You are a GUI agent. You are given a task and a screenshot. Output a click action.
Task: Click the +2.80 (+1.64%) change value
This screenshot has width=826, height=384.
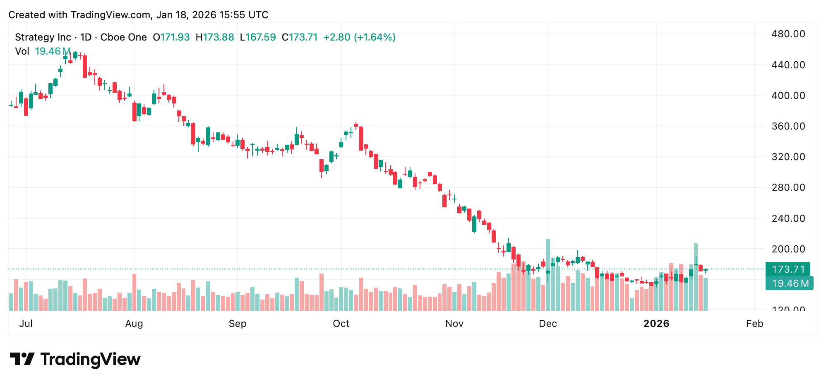click(359, 37)
